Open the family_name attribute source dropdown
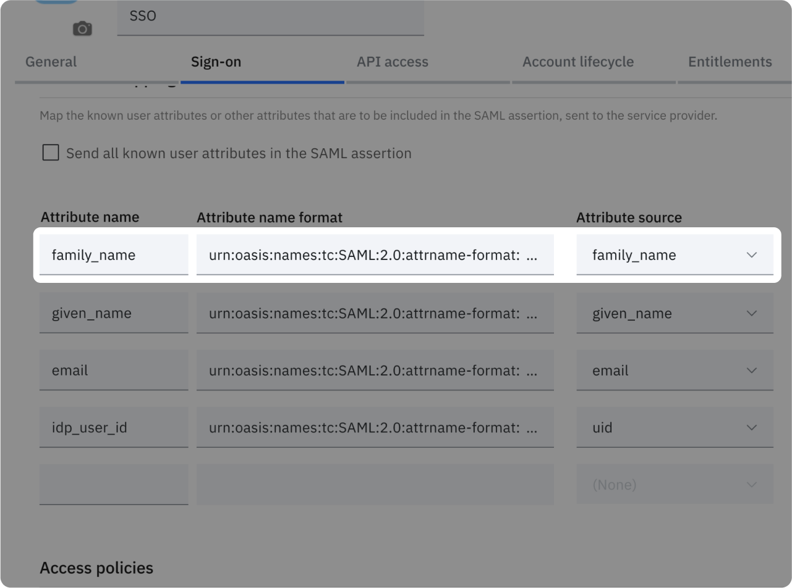This screenshot has height=588, width=792. [x=675, y=254]
